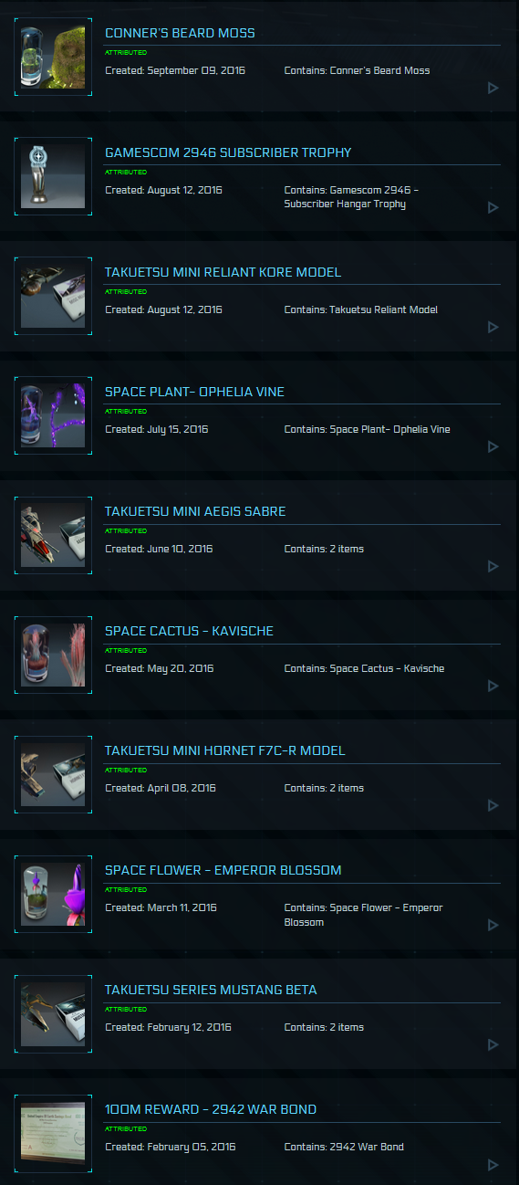Click the Takuetsu Mini Reliant Kore Model title
This screenshot has width=519, height=1185.
click(x=223, y=272)
